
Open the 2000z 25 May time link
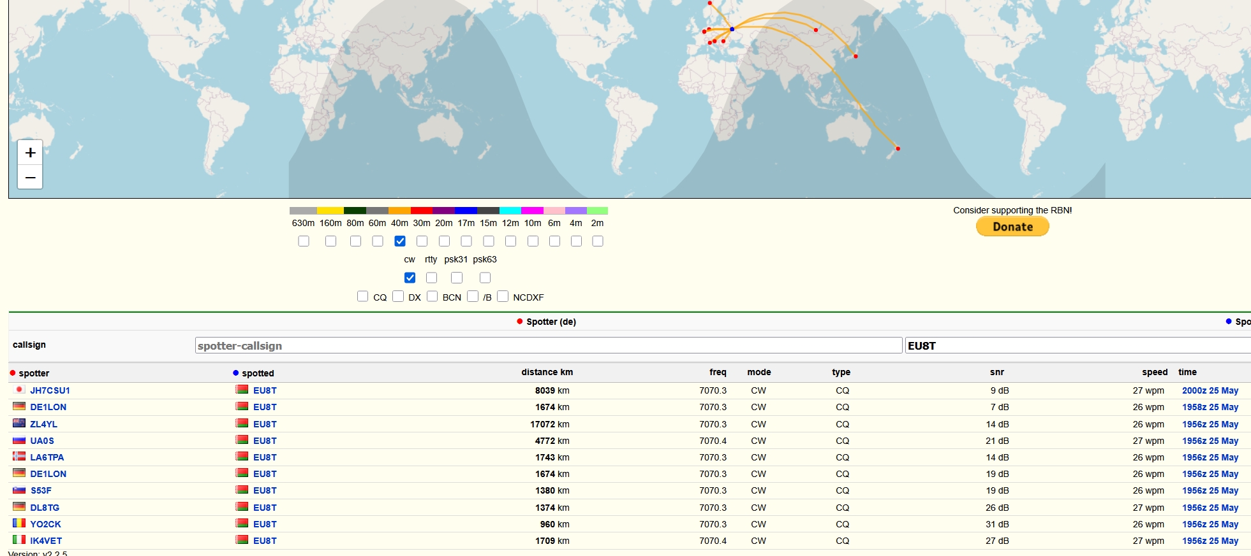pyautogui.click(x=1210, y=390)
